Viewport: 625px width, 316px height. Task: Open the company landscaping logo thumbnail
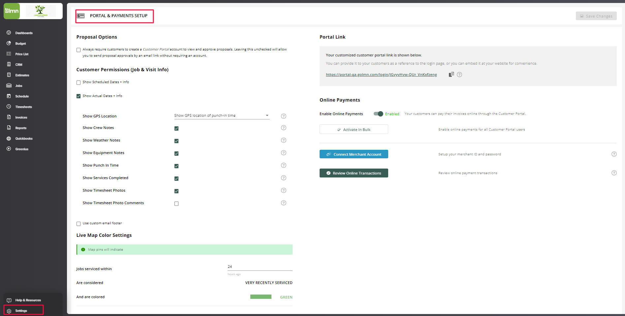click(41, 11)
